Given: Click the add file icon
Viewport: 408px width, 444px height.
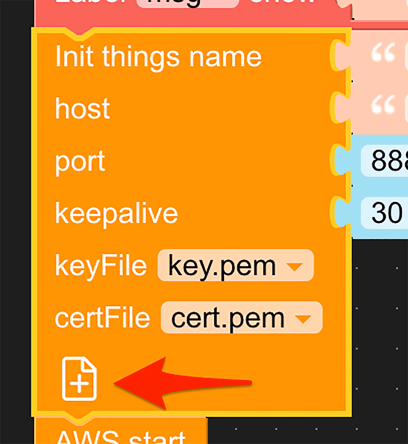Looking at the screenshot, I should pos(79,380).
